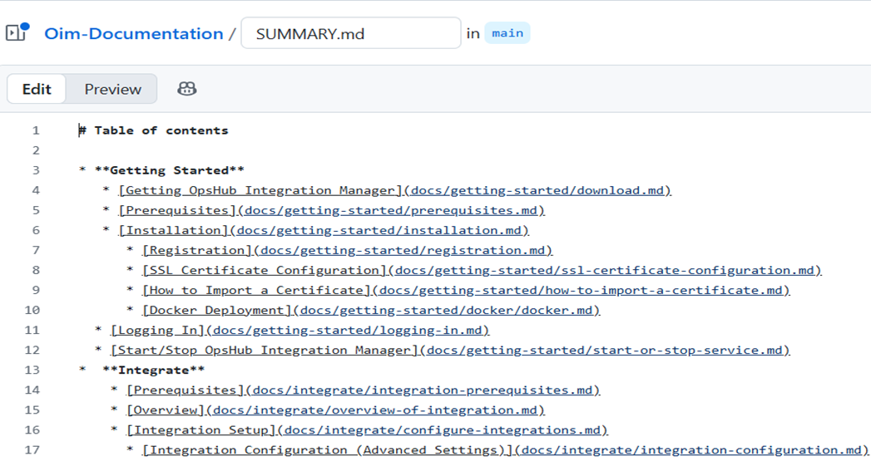The width and height of the screenshot is (871, 461).
Task: Expand the file tree side panel
Action: coord(17,33)
